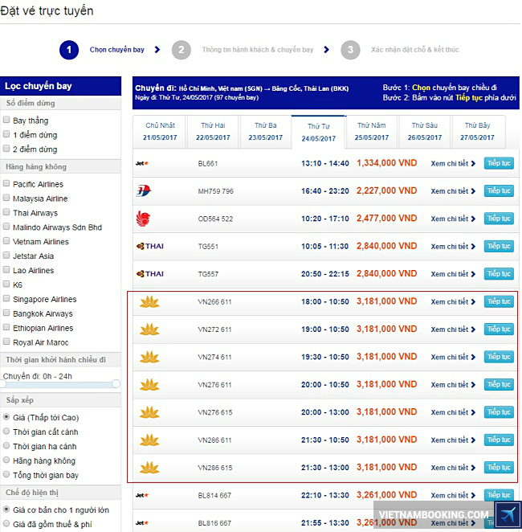Click the Jetstar logo for flight BL814 667
The image size is (522, 532).
(141, 495)
